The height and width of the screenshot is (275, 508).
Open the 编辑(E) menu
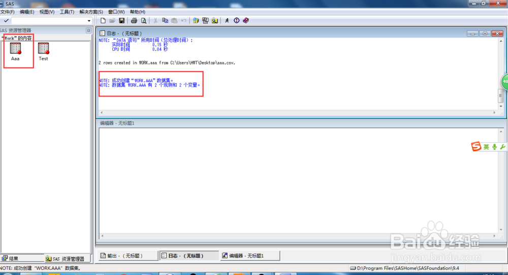27,12
